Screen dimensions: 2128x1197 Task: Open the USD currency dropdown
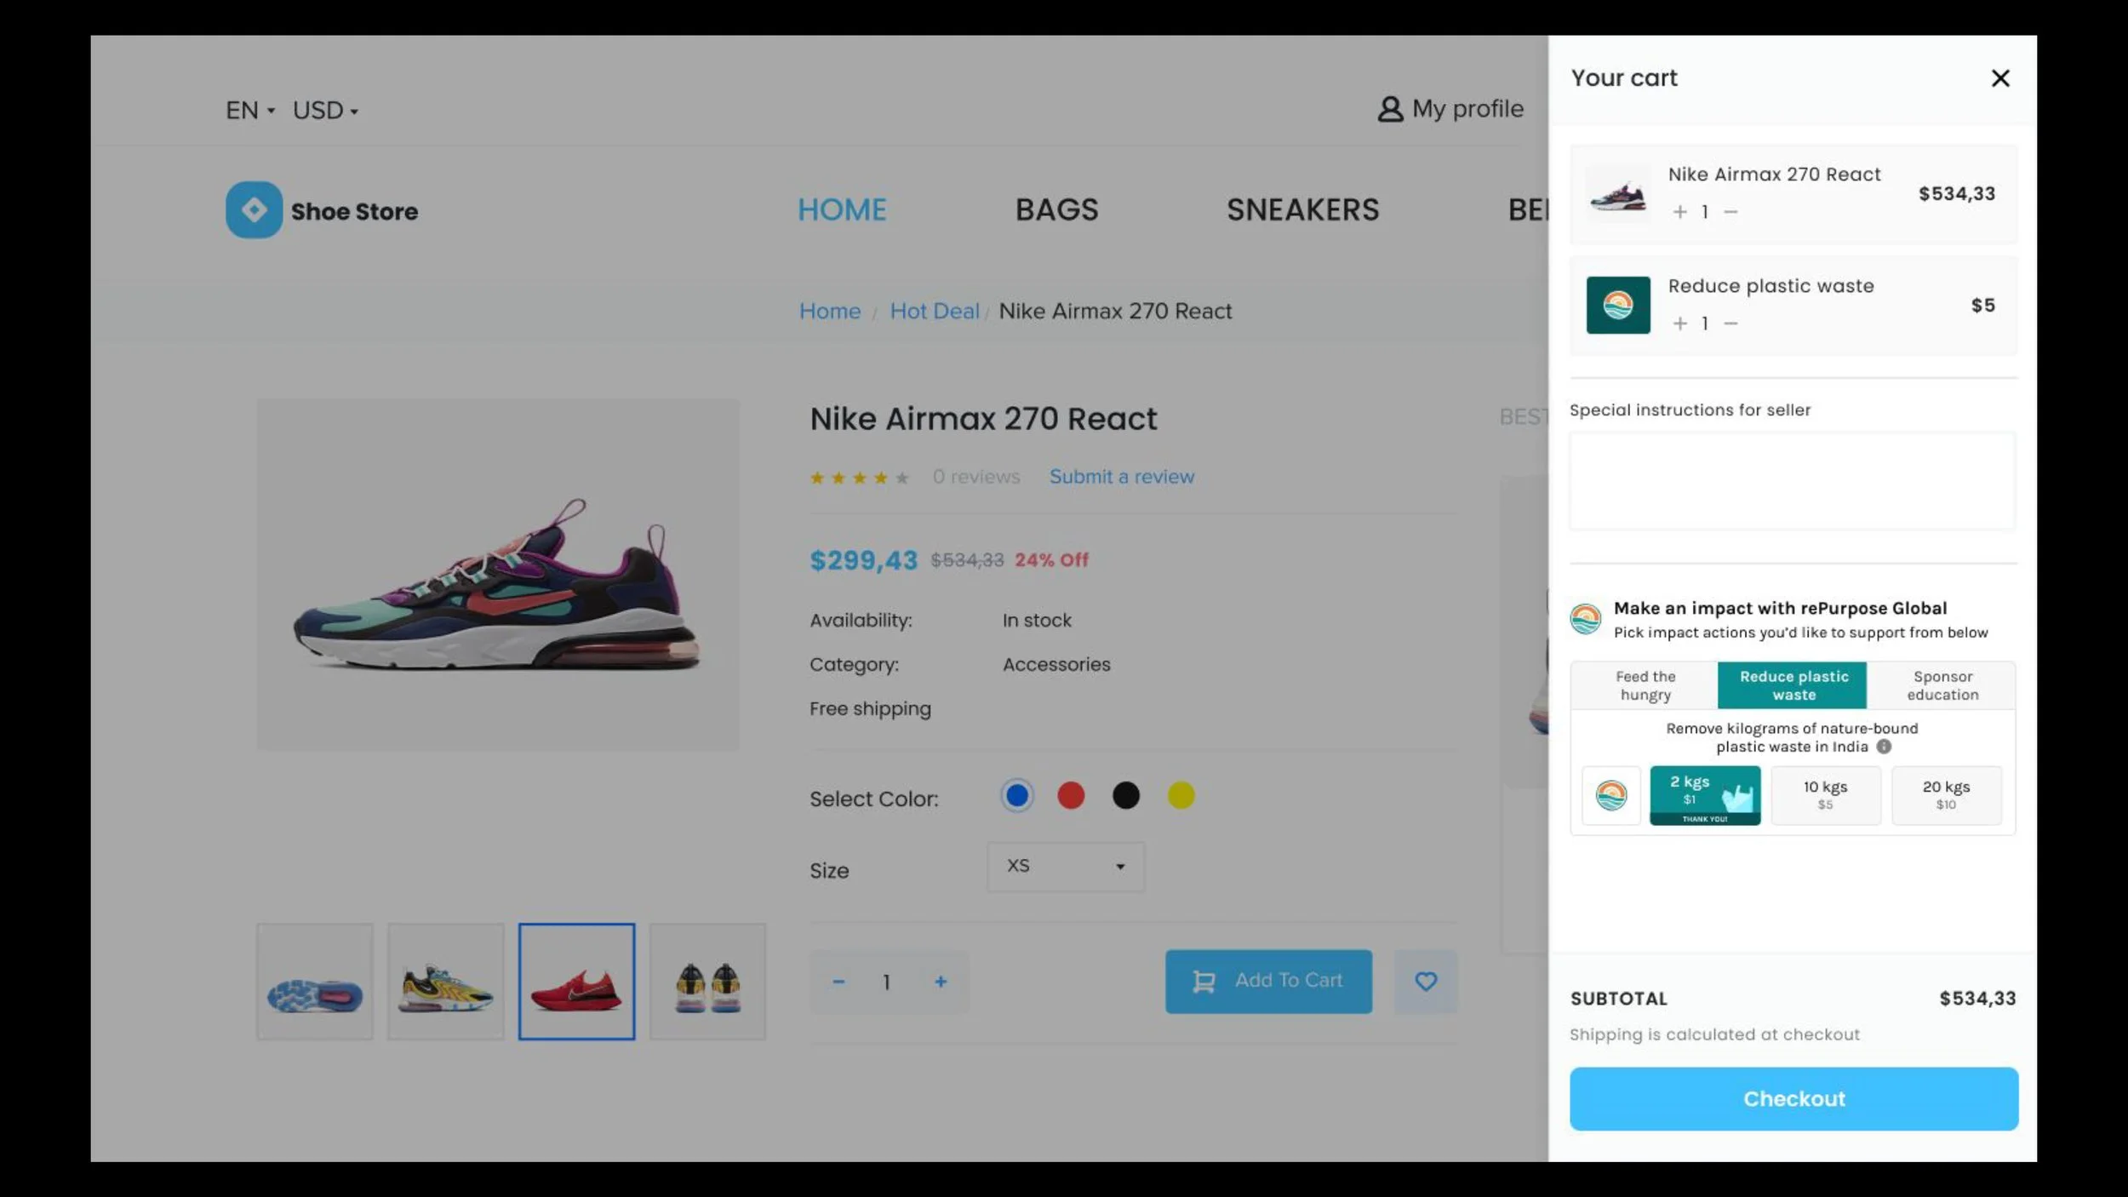click(325, 111)
